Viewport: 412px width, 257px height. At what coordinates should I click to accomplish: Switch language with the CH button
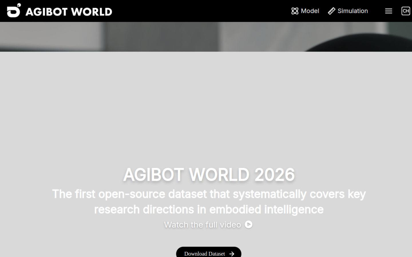[x=406, y=11]
